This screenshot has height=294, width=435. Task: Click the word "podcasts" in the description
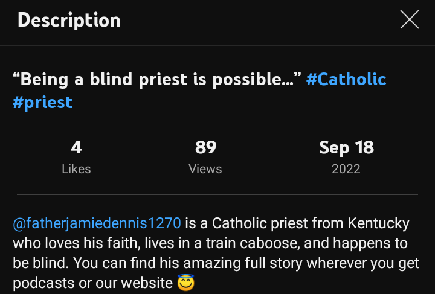tap(40, 283)
